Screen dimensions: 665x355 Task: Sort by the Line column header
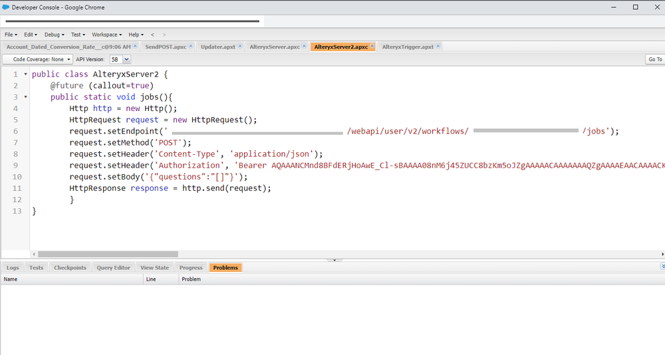(x=161, y=279)
